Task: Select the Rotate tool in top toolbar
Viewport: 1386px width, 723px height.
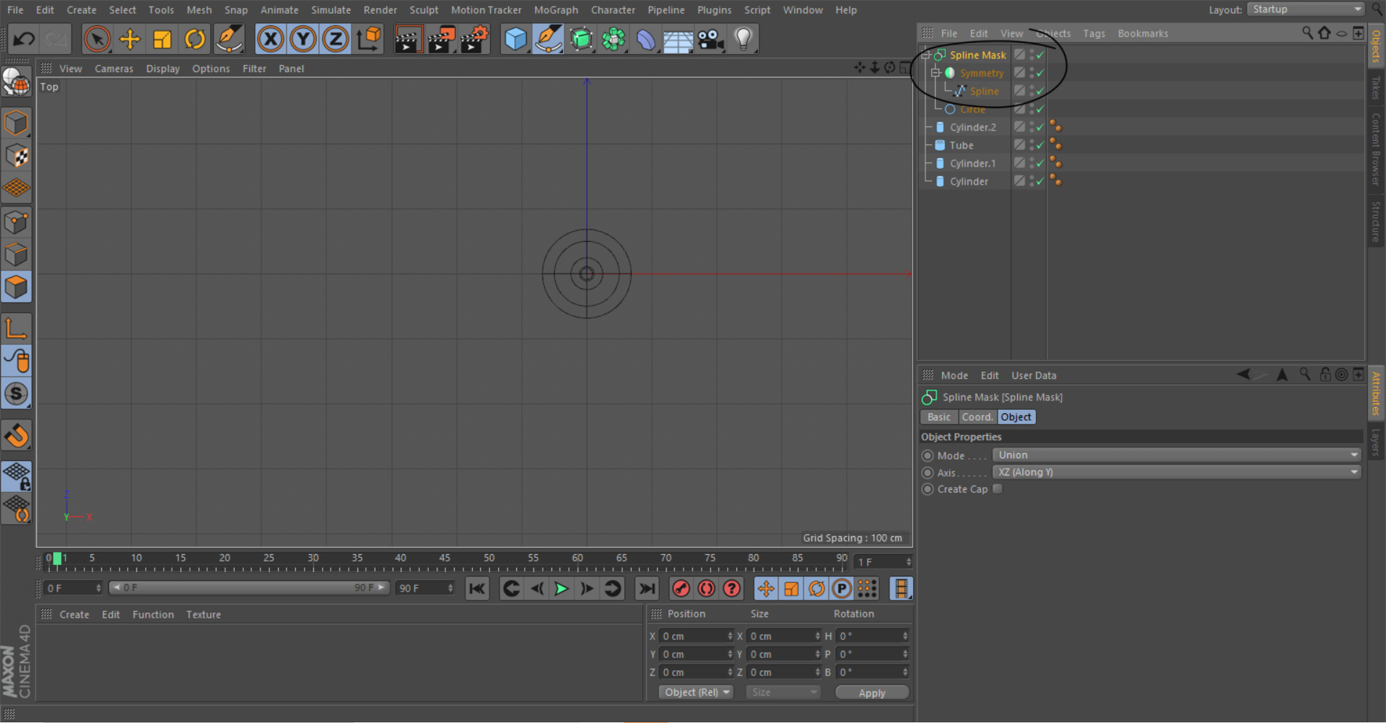Action: click(195, 39)
